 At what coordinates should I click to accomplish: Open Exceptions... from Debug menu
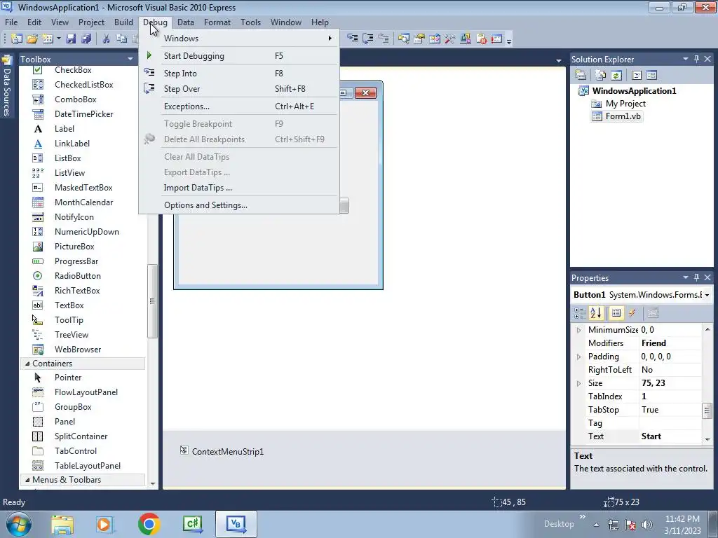pyautogui.click(x=239, y=106)
